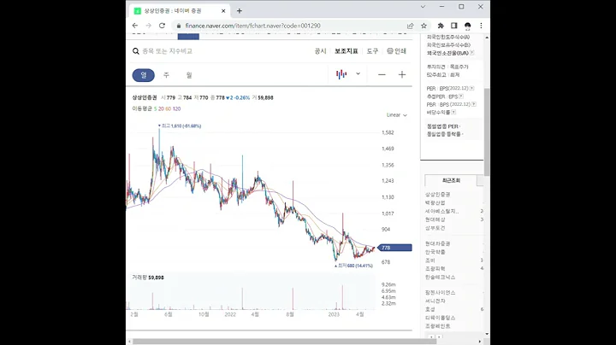Open the 도구 tools menu

coord(372,51)
